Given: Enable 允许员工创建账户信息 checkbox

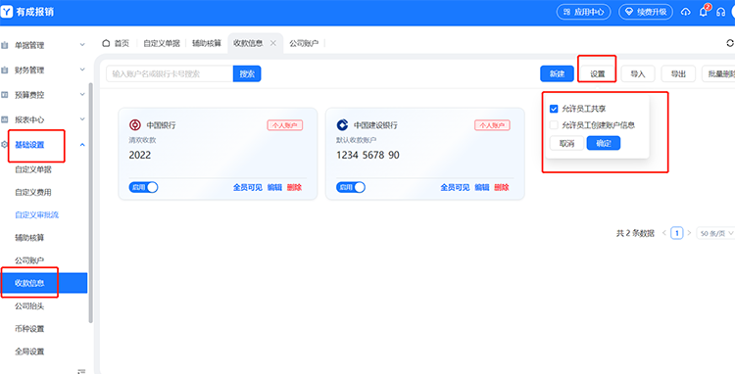Looking at the screenshot, I should click(x=554, y=125).
